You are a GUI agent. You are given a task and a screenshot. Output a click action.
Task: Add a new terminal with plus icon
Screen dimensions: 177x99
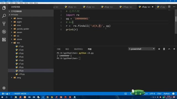point(159,49)
